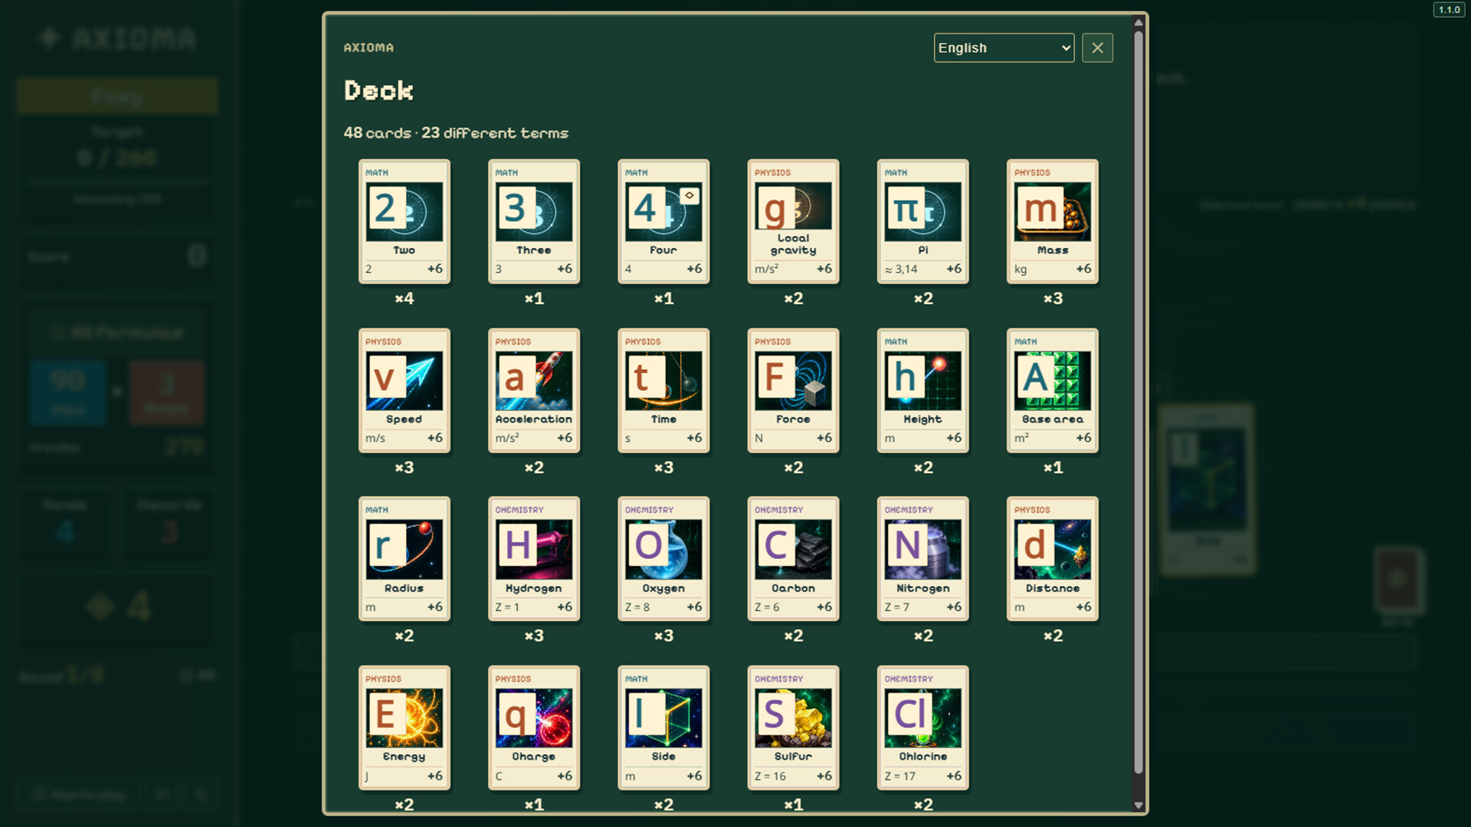Open the language dropdown showing English
Screen dimensions: 1471x827
click(x=1004, y=47)
